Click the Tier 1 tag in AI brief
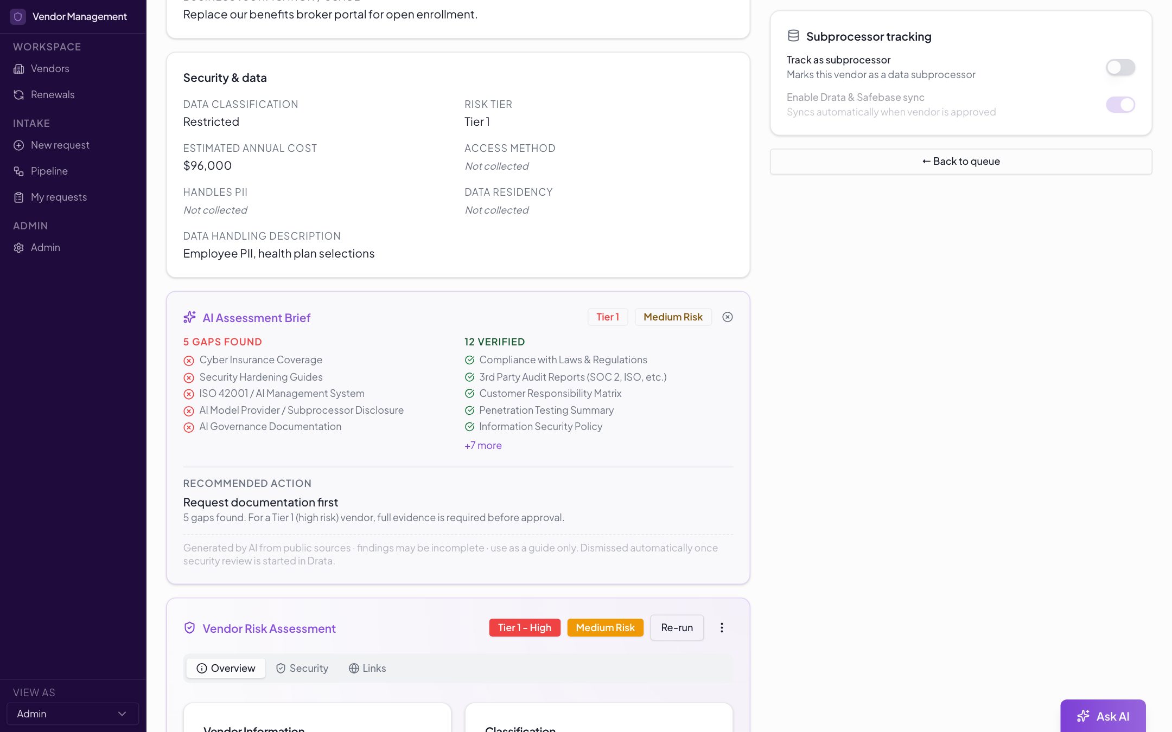Viewport: 1172px width, 732px height. pos(608,317)
